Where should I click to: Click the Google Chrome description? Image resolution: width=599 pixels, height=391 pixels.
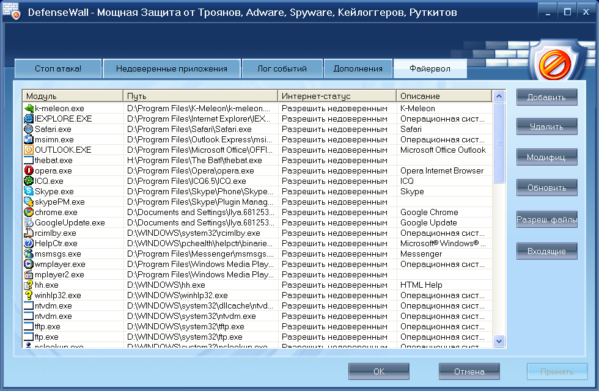tap(429, 213)
